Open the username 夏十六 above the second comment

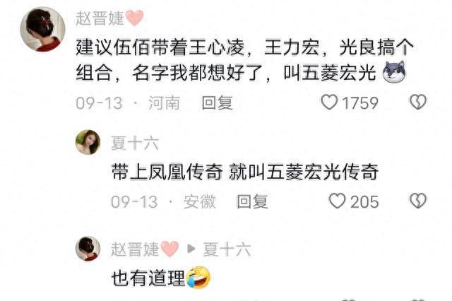pos(135,143)
